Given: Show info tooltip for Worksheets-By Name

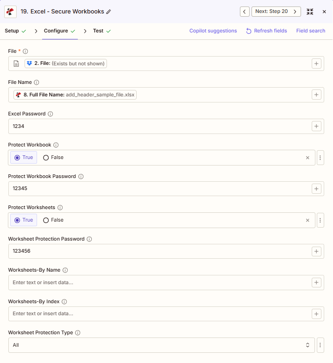Looking at the screenshot, I should click(65, 270).
